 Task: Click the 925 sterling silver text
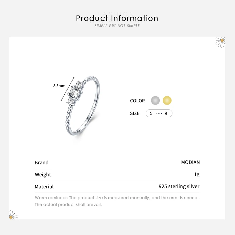coord(179,187)
